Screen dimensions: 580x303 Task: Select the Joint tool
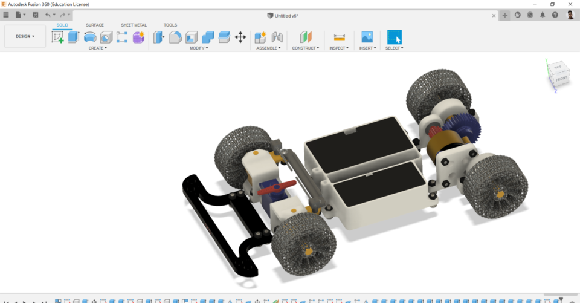pyautogui.click(x=277, y=37)
